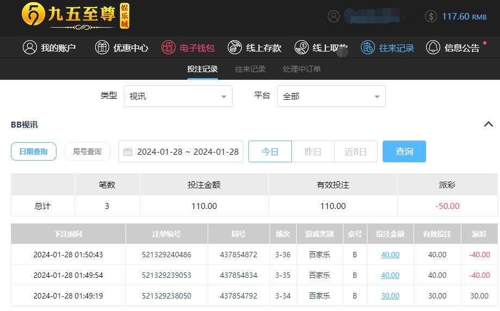Viewport: 500px width, 311px height.
Task: Open 线上存款 menu item
Action: [254, 47]
